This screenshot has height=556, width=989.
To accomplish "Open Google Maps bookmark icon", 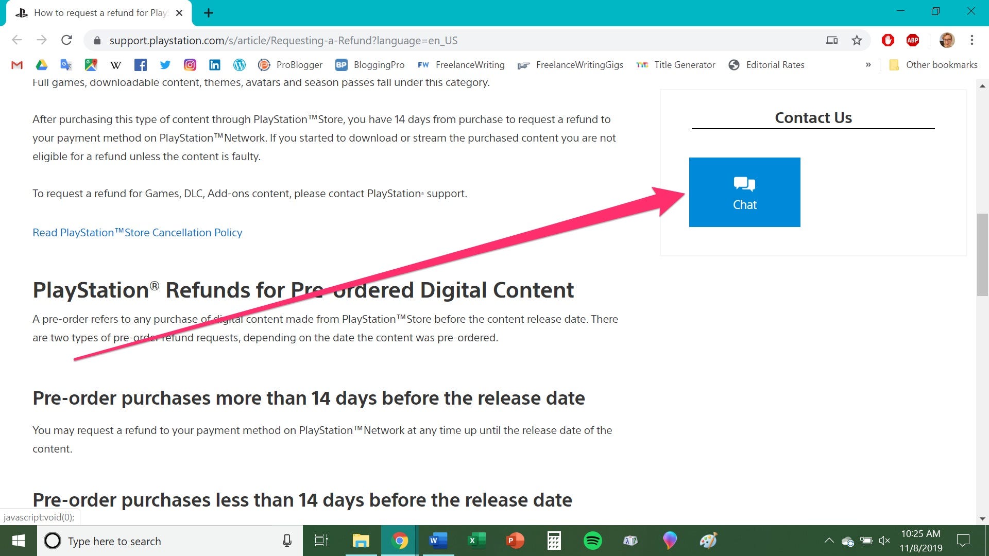I will coord(90,64).
